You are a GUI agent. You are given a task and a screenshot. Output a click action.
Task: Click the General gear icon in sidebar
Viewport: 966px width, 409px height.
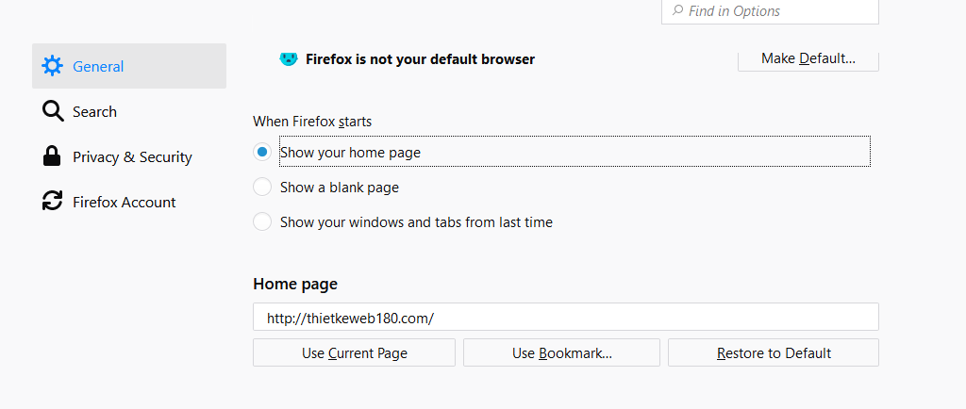pyautogui.click(x=53, y=66)
